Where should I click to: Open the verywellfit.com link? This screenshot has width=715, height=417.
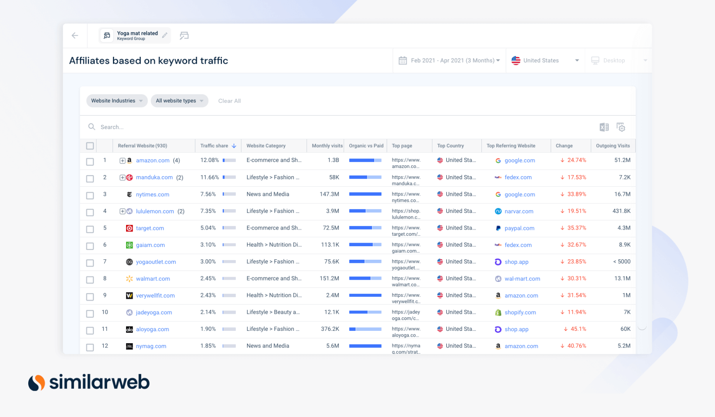point(155,296)
